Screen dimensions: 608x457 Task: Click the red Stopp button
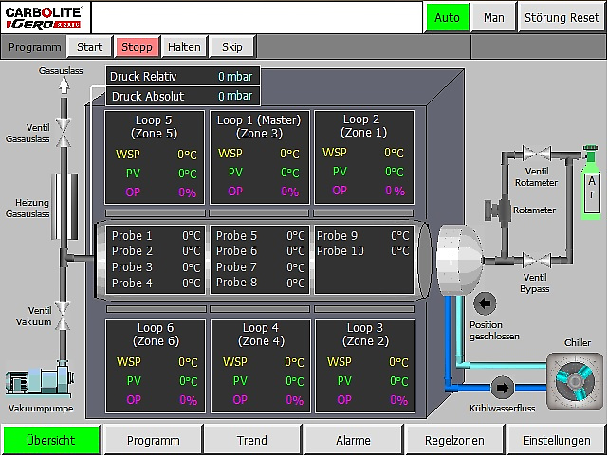[x=137, y=46]
